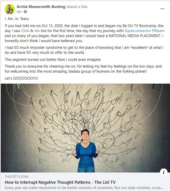Click the THELISTTV.COM source domain

pyautogui.click(x=17, y=176)
